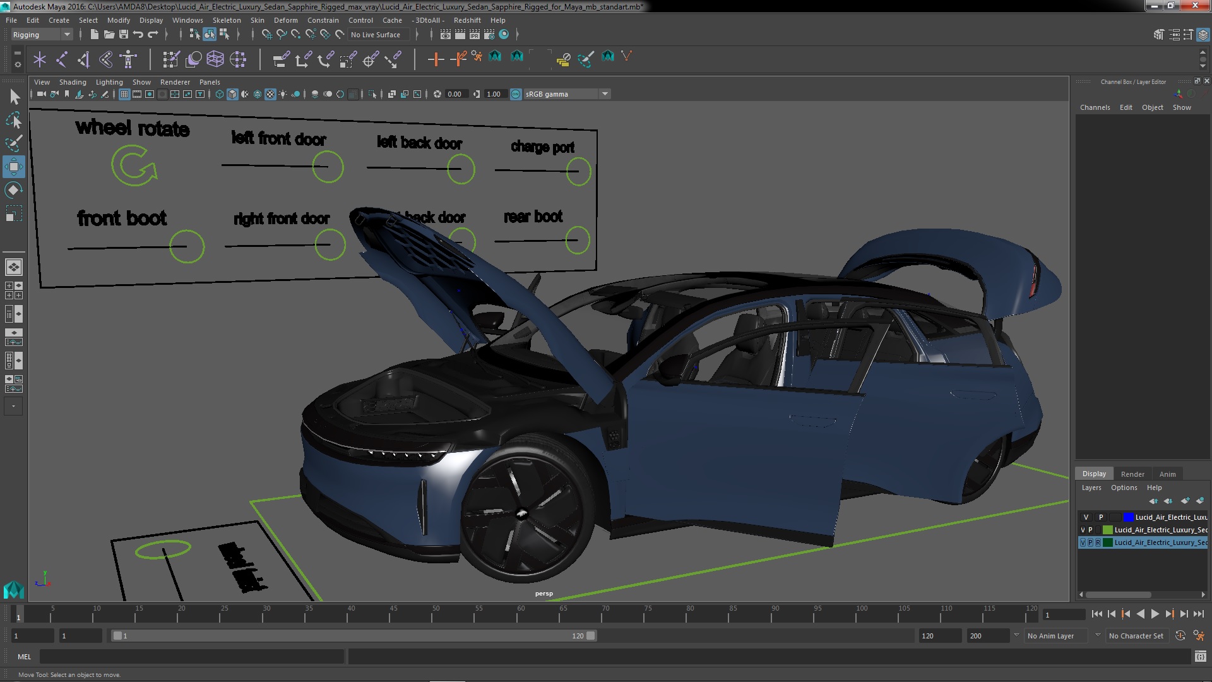Toggle visibility of the selected dark green layer

tap(1083, 542)
